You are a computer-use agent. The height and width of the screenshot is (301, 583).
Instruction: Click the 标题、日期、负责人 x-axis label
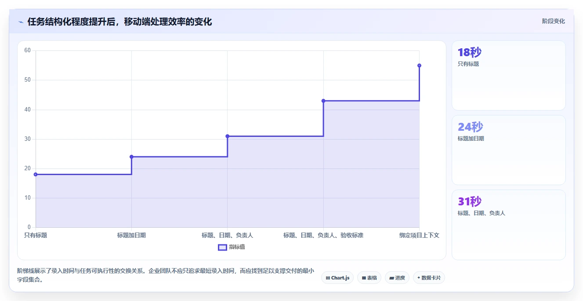(x=228, y=236)
